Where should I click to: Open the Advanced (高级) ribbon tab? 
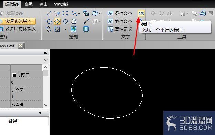[29, 4]
